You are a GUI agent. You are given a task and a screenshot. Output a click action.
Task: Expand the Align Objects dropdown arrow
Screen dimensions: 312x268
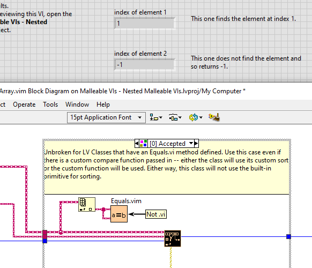pos(161,117)
